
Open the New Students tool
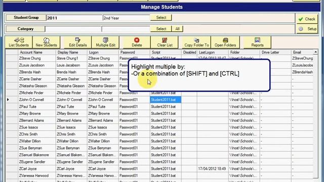tap(46, 42)
